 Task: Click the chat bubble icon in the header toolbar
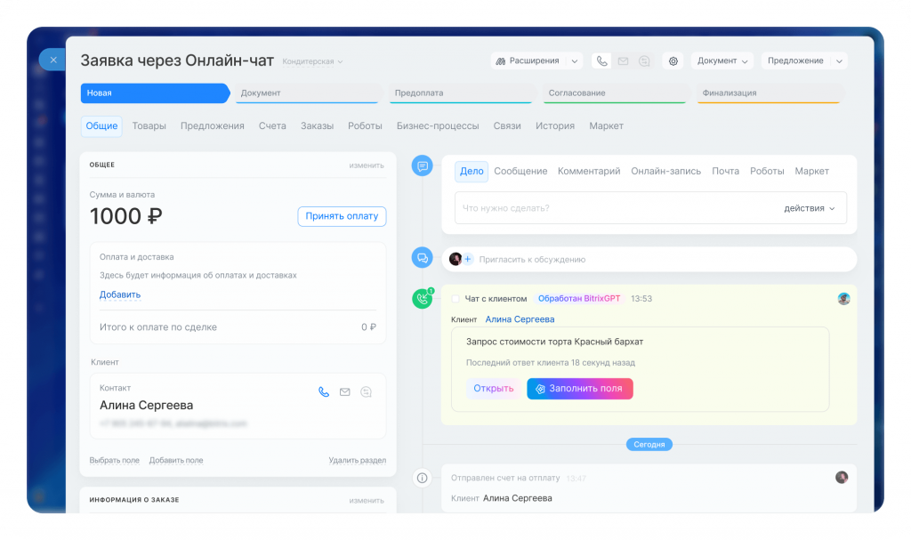[644, 61]
